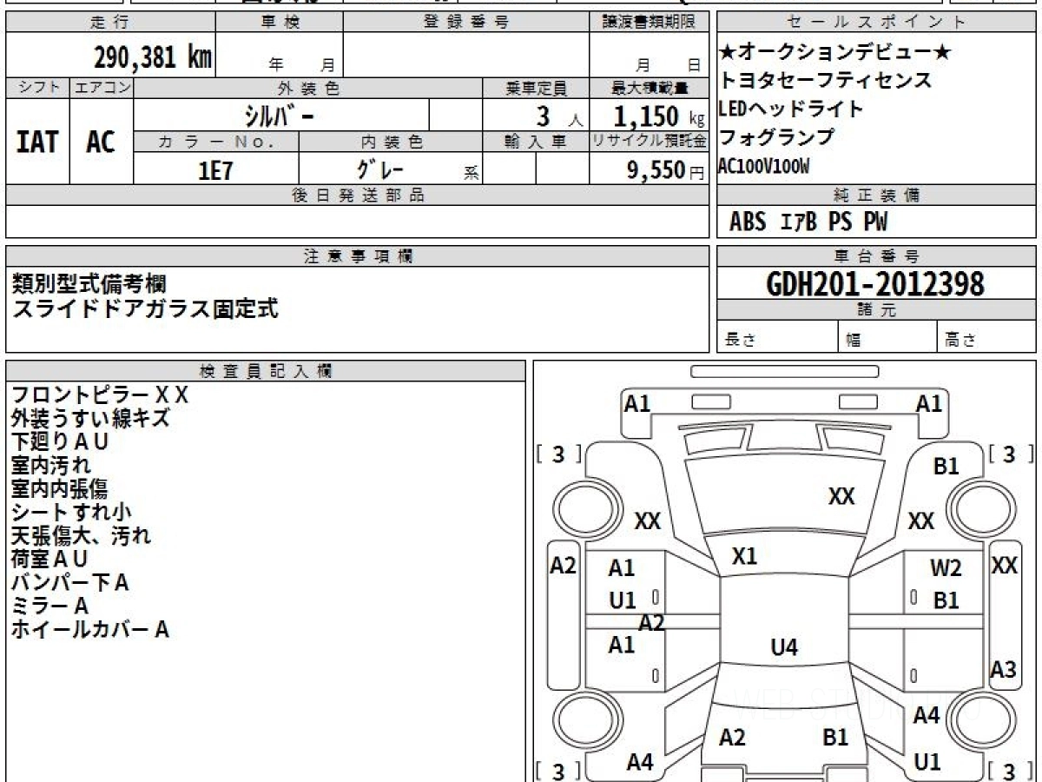Click the LEDヘッドライト entry
The width and height of the screenshot is (1042, 782).
[x=791, y=109]
